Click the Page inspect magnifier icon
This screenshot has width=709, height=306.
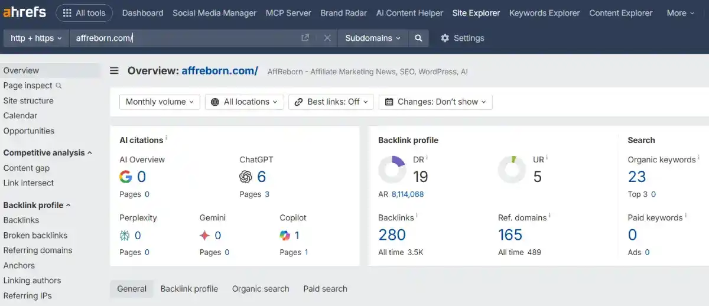(58, 86)
